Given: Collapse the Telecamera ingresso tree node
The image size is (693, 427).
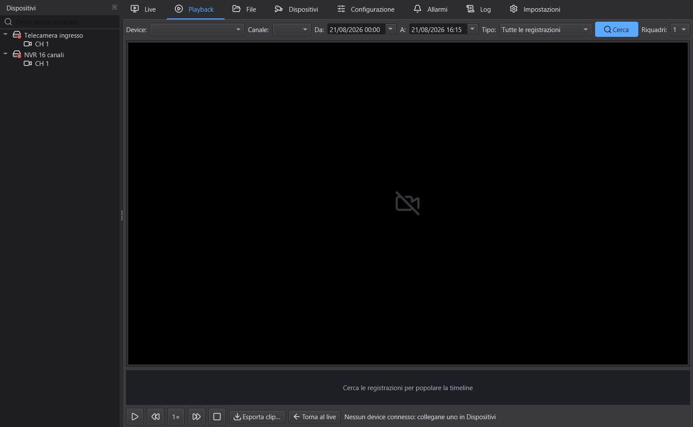Looking at the screenshot, I should pos(6,34).
